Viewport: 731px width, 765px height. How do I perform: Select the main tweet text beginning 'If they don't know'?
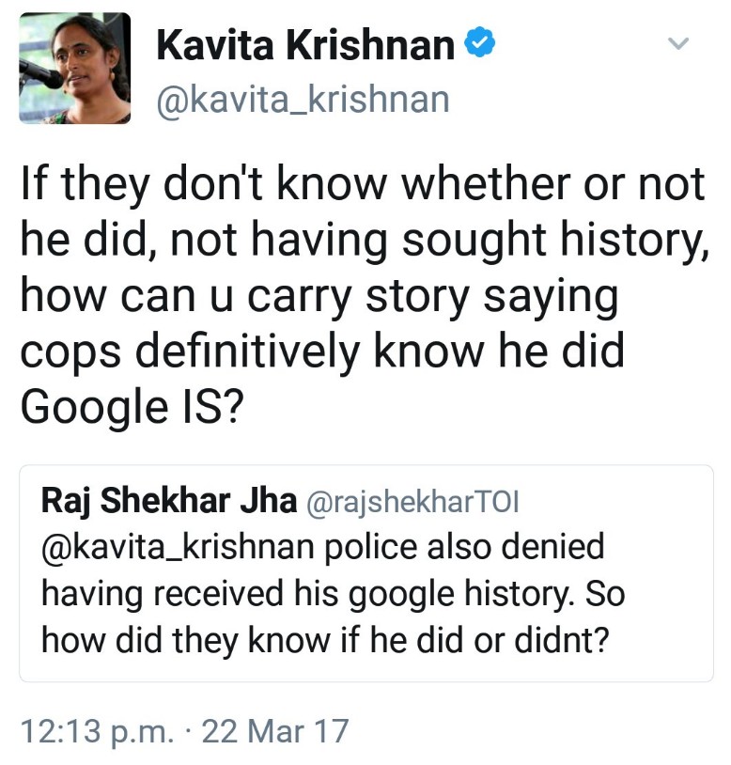pyautogui.click(x=365, y=296)
